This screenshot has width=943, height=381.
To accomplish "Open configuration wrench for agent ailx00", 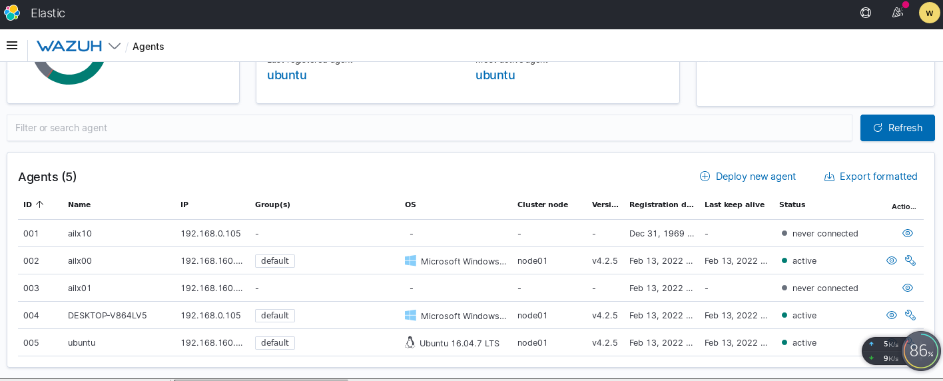I will (x=910, y=260).
